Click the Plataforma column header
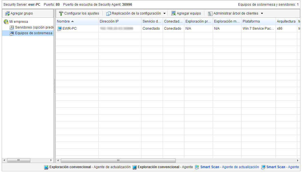The image size is (303, 173). point(251,21)
